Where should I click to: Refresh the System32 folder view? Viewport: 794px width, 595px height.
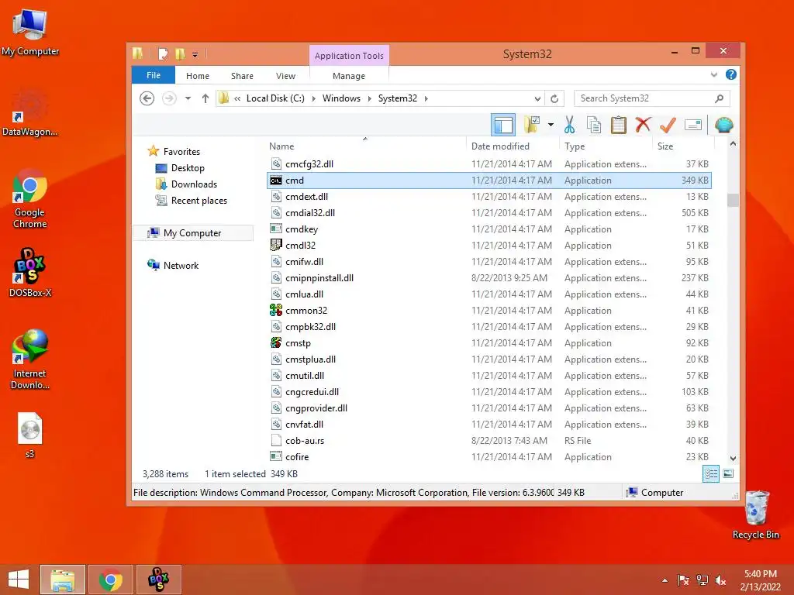click(554, 98)
